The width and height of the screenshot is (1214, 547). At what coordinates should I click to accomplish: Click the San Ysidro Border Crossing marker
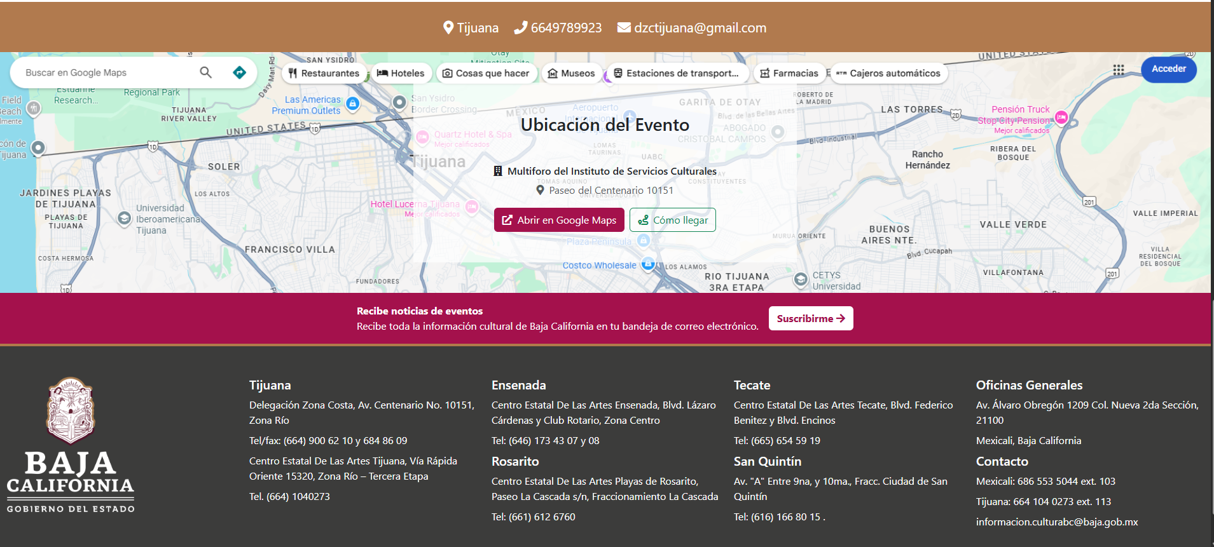pos(399,102)
